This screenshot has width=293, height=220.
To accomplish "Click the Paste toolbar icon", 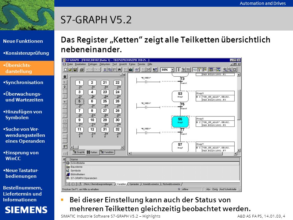I will [114, 70].
